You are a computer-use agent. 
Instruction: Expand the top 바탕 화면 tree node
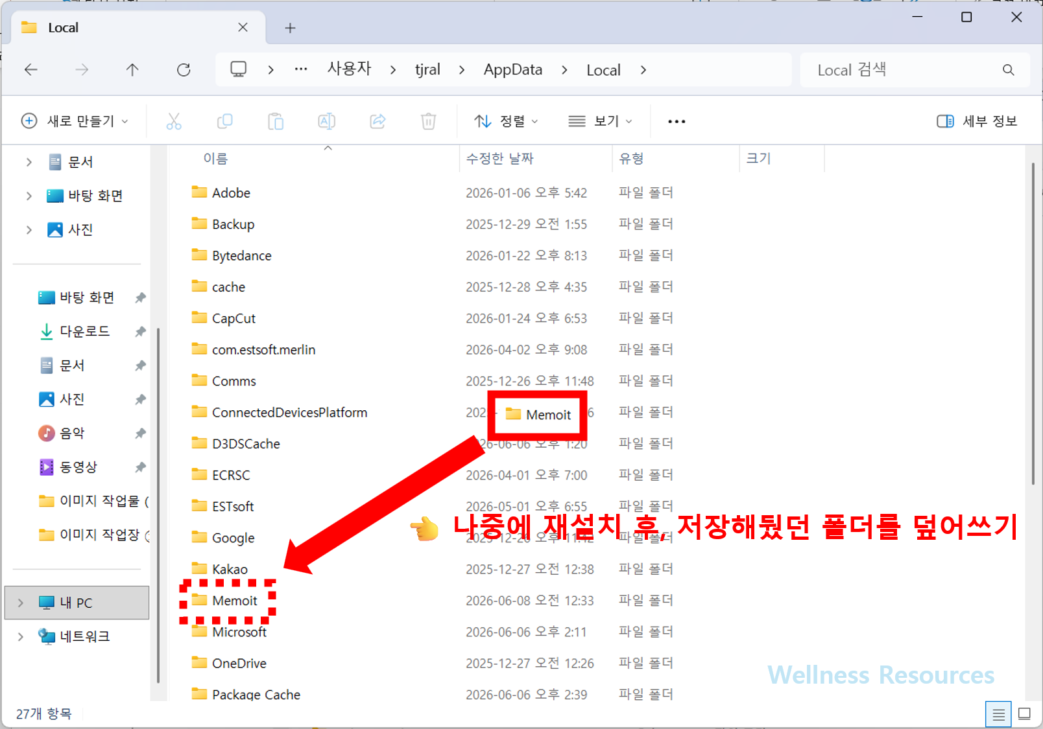[x=29, y=196]
